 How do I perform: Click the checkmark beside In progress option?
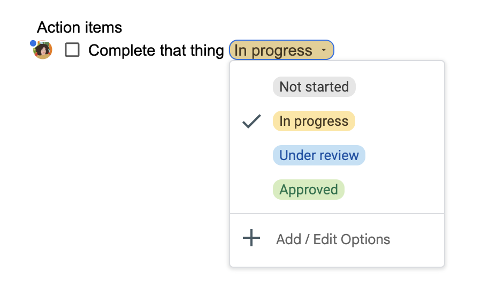251,121
